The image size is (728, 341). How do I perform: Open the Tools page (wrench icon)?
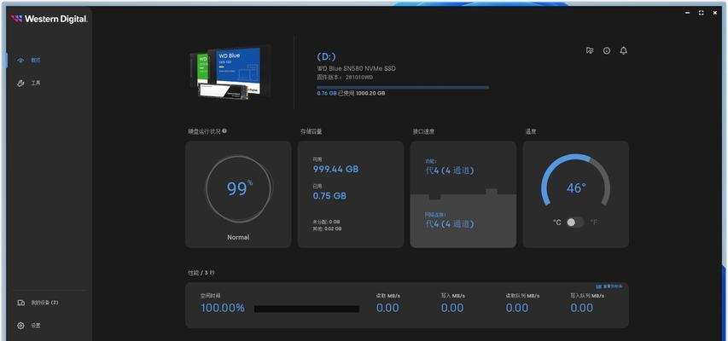coord(29,83)
